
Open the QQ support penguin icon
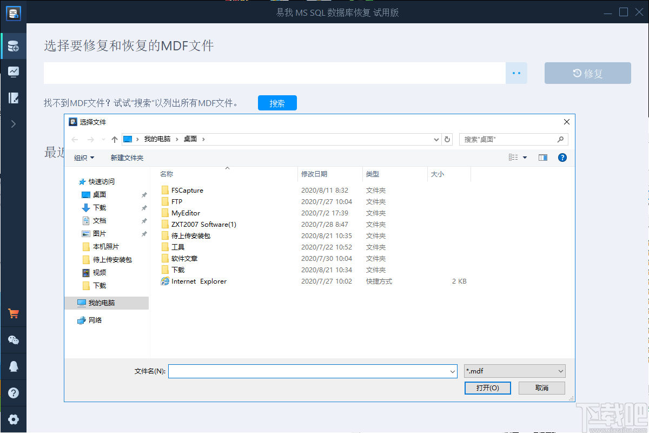(14, 366)
